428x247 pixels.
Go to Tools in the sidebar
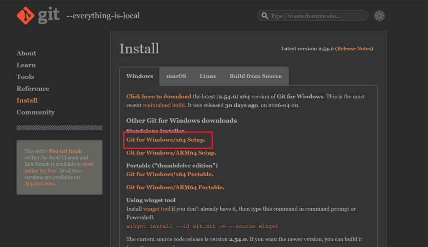click(x=25, y=77)
